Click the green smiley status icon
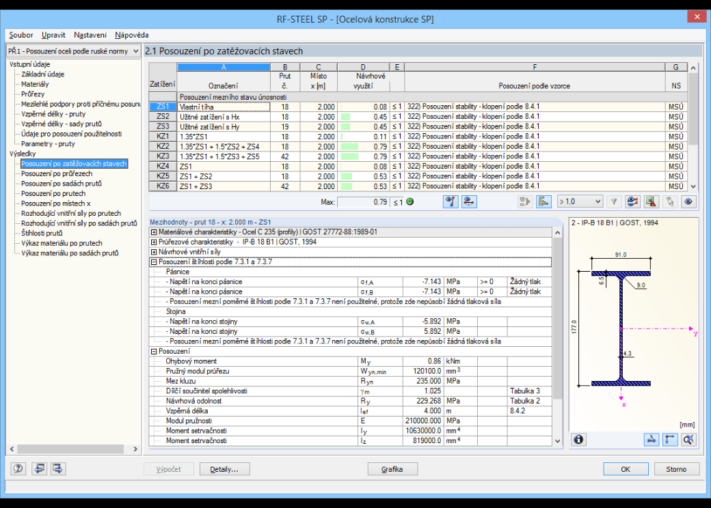 click(x=410, y=202)
